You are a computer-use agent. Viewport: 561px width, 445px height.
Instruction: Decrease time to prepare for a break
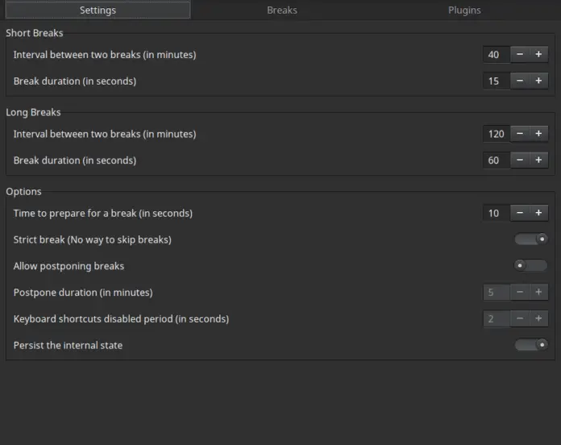click(x=520, y=213)
